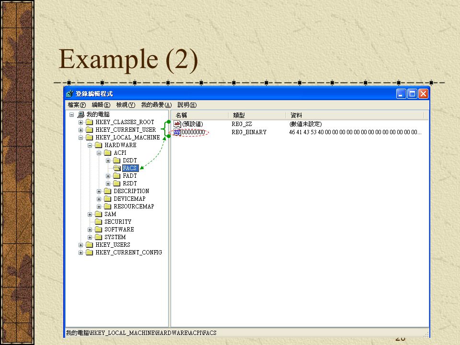Click the RSDT folder icon
The image size is (460, 345).
(117, 183)
